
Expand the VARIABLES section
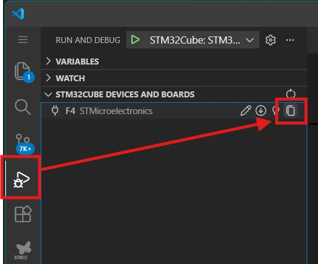coord(174,62)
